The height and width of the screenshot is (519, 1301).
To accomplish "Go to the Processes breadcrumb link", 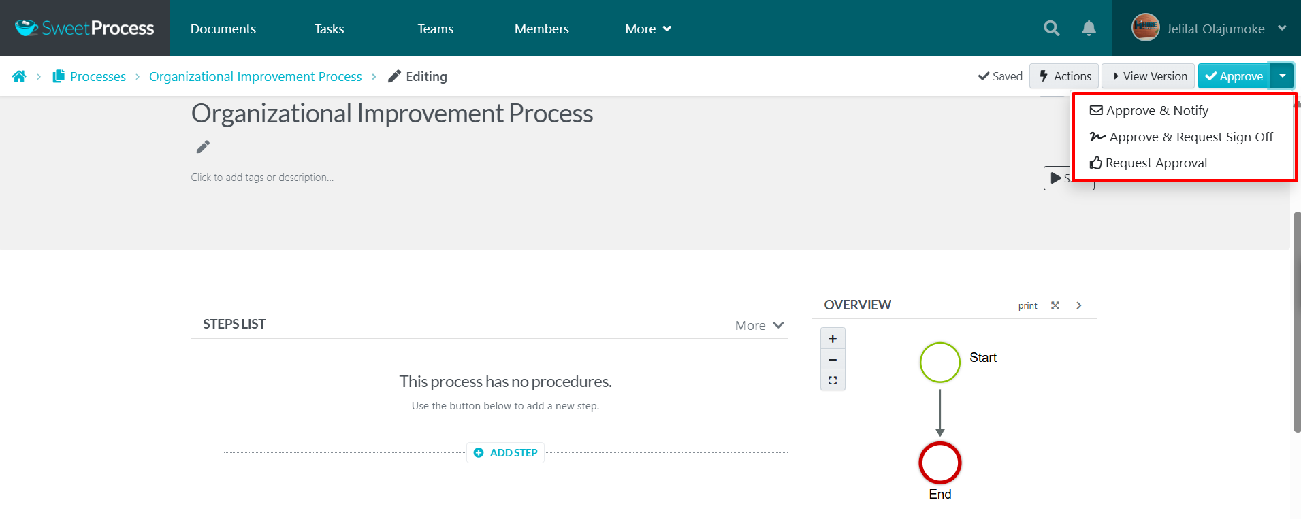I will [x=89, y=76].
